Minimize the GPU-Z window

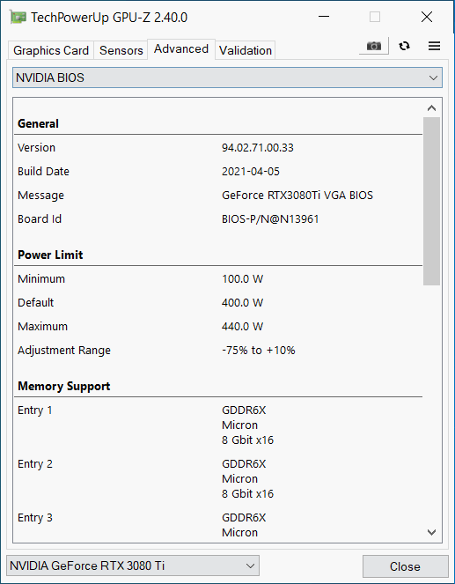tap(324, 17)
